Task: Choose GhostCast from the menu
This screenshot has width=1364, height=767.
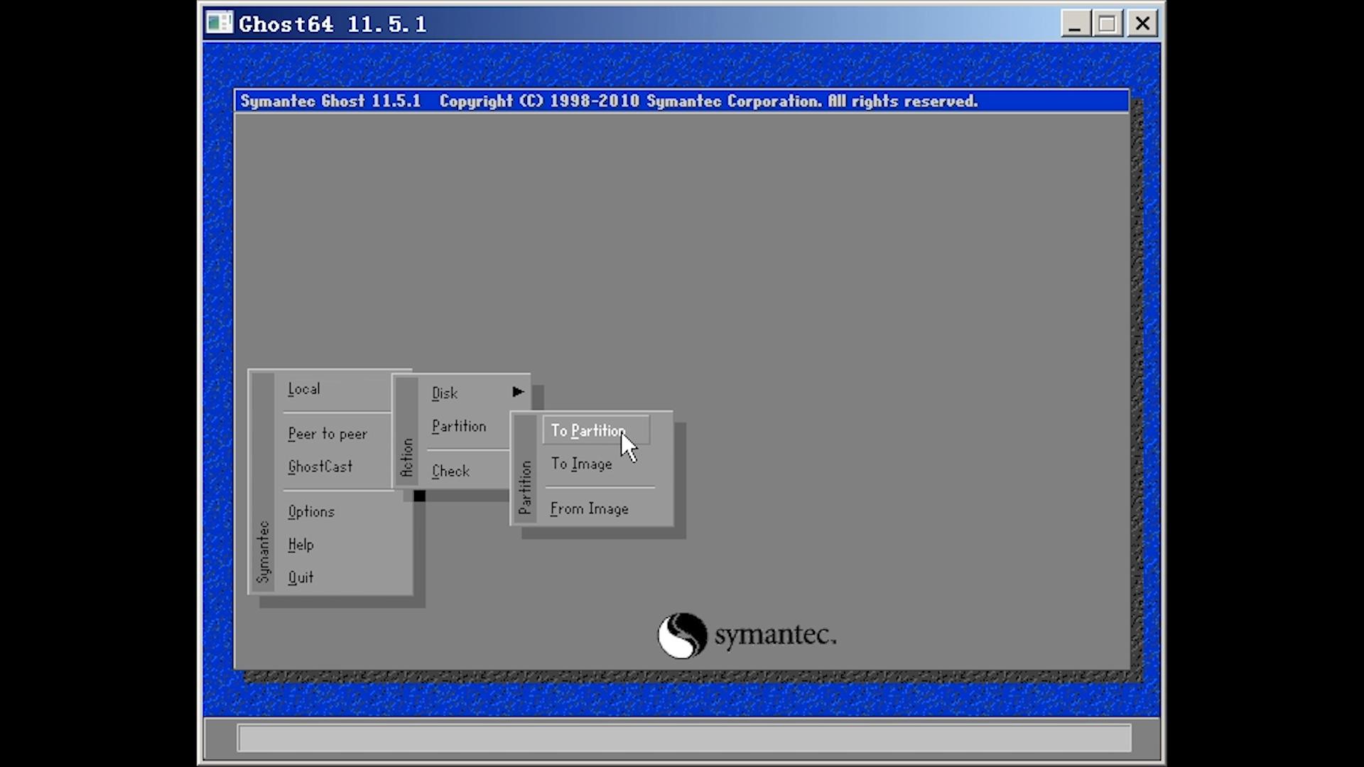Action: point(320,467)
